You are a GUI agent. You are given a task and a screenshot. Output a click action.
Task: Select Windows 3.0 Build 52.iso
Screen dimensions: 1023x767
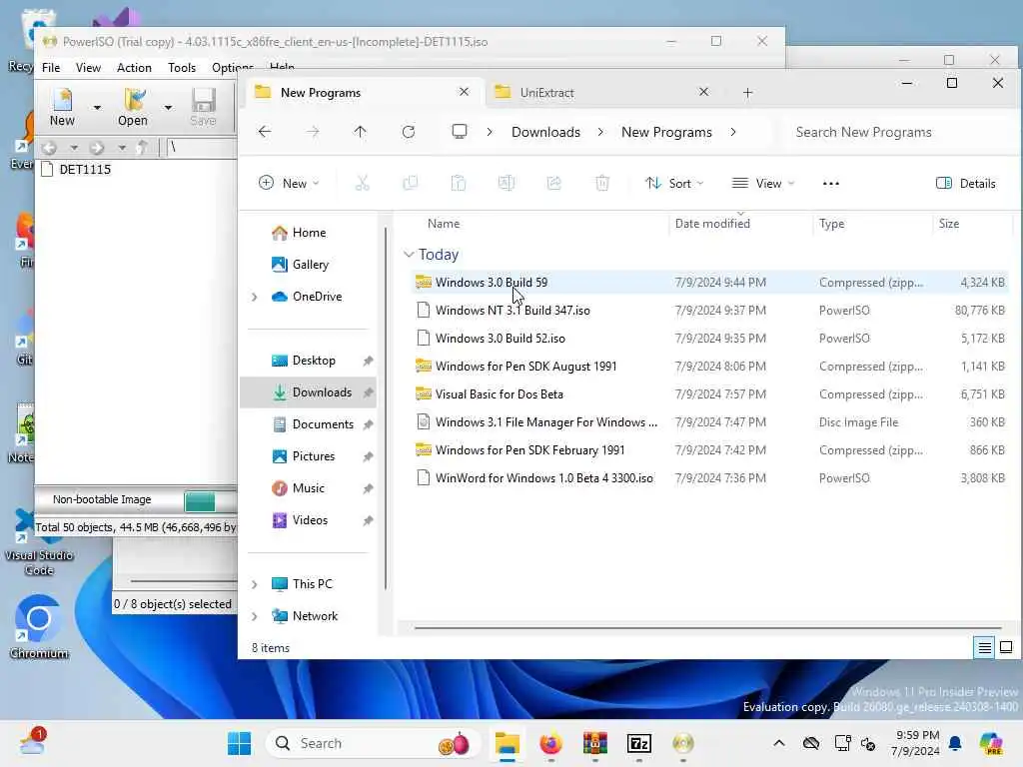click(710, 339)
